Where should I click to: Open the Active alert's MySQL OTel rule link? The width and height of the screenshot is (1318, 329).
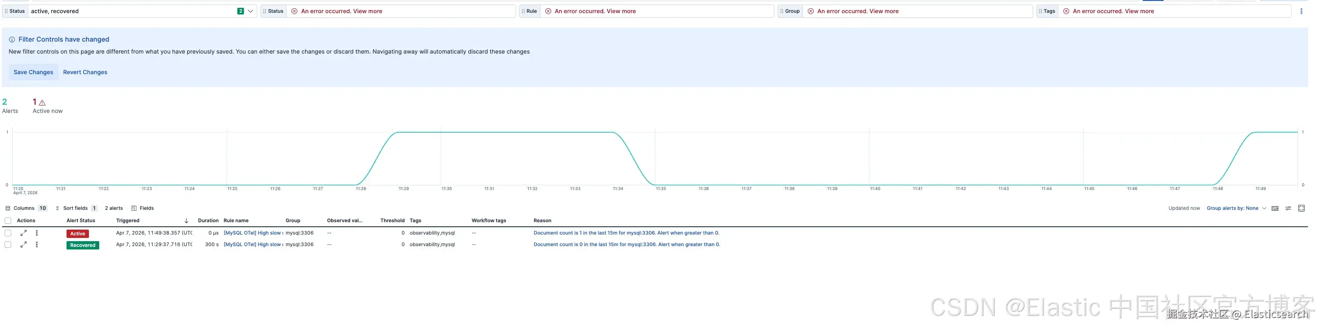coord(253,233)
